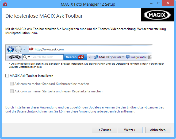The height and width of the screenshot is (139, 176).
Task: Open the Endbenutzer-Lizenzvertrag link
Action: 145,107
